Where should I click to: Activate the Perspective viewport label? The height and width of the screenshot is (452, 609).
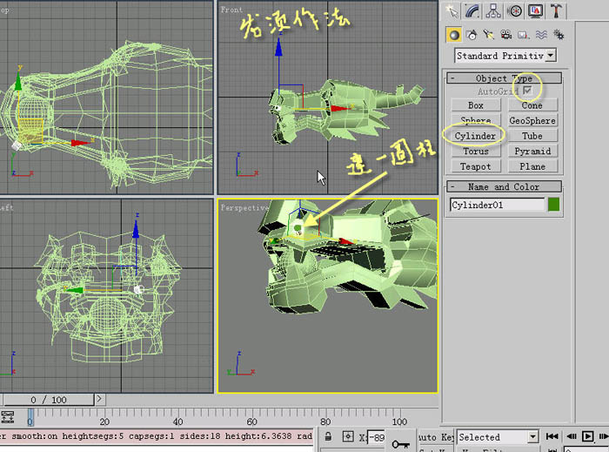click(x=244, y=207)
